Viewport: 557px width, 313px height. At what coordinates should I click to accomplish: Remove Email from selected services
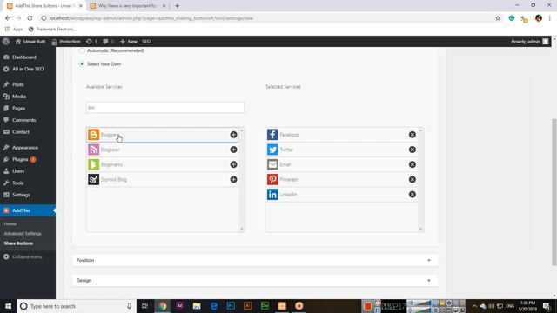tap(412, 164)
